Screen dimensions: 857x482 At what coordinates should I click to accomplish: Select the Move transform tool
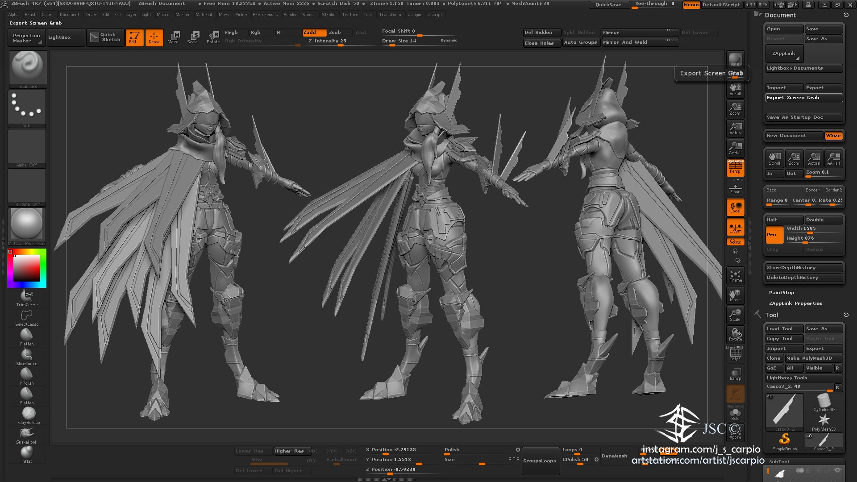pos(173,37)
